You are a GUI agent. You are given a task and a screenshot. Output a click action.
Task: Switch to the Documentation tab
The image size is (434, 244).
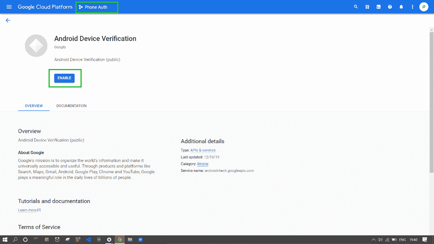[x=71, y=106]
